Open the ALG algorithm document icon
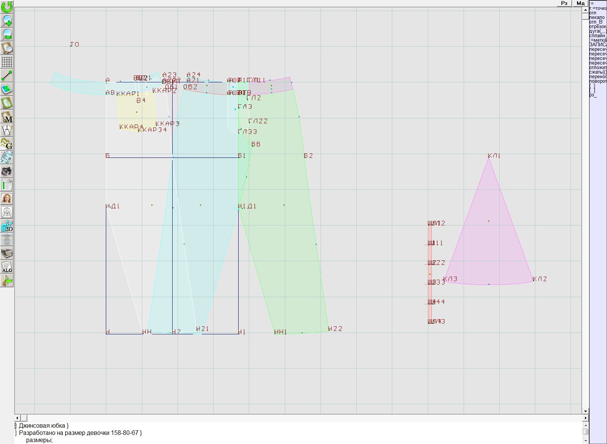607x444 pixels. 7,267
